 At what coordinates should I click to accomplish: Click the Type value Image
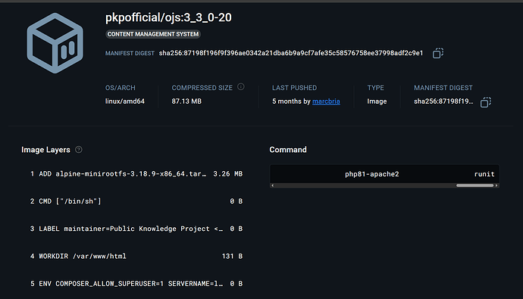click(x=377, y=101)
